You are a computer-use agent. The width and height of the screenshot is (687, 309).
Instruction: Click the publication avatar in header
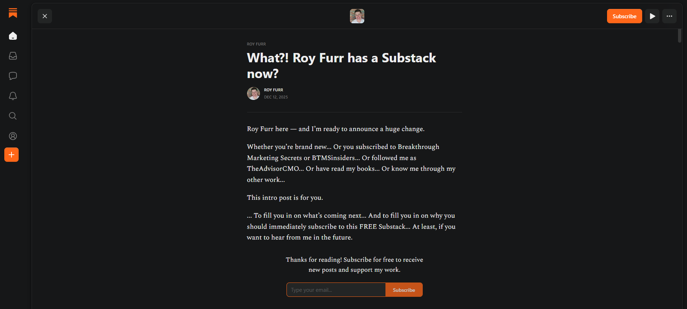(357, 16)
